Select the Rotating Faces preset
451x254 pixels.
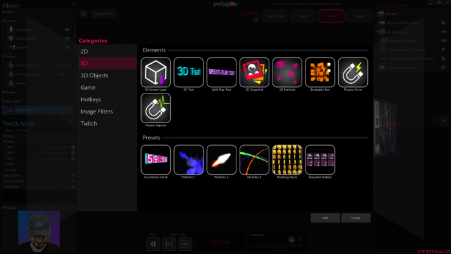[x=287, y=160]
